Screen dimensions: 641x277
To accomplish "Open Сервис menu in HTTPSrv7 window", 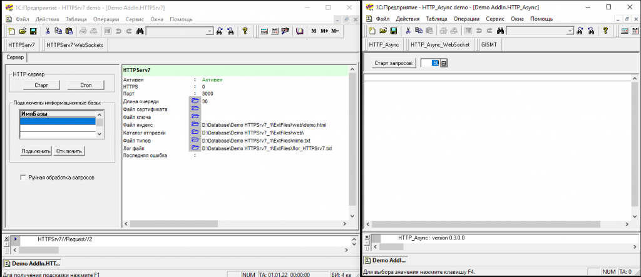I will [135, 19].
